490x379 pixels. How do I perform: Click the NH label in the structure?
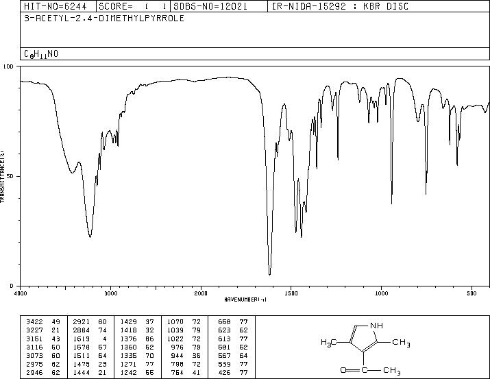point(376,326)
